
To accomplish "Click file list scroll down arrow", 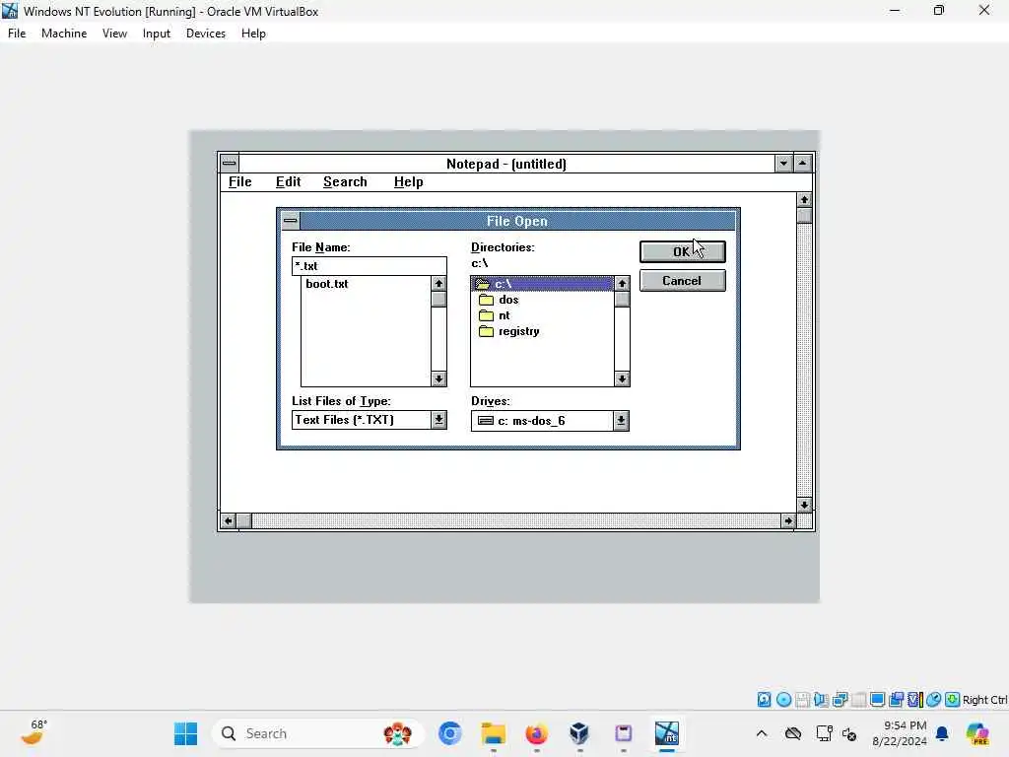I will (438, 378).
